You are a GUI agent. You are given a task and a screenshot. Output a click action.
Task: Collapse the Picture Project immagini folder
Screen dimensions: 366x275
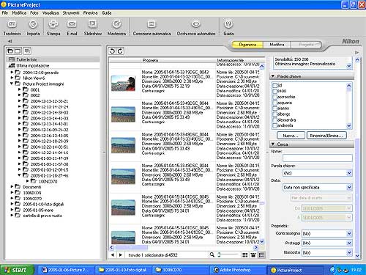12,84
